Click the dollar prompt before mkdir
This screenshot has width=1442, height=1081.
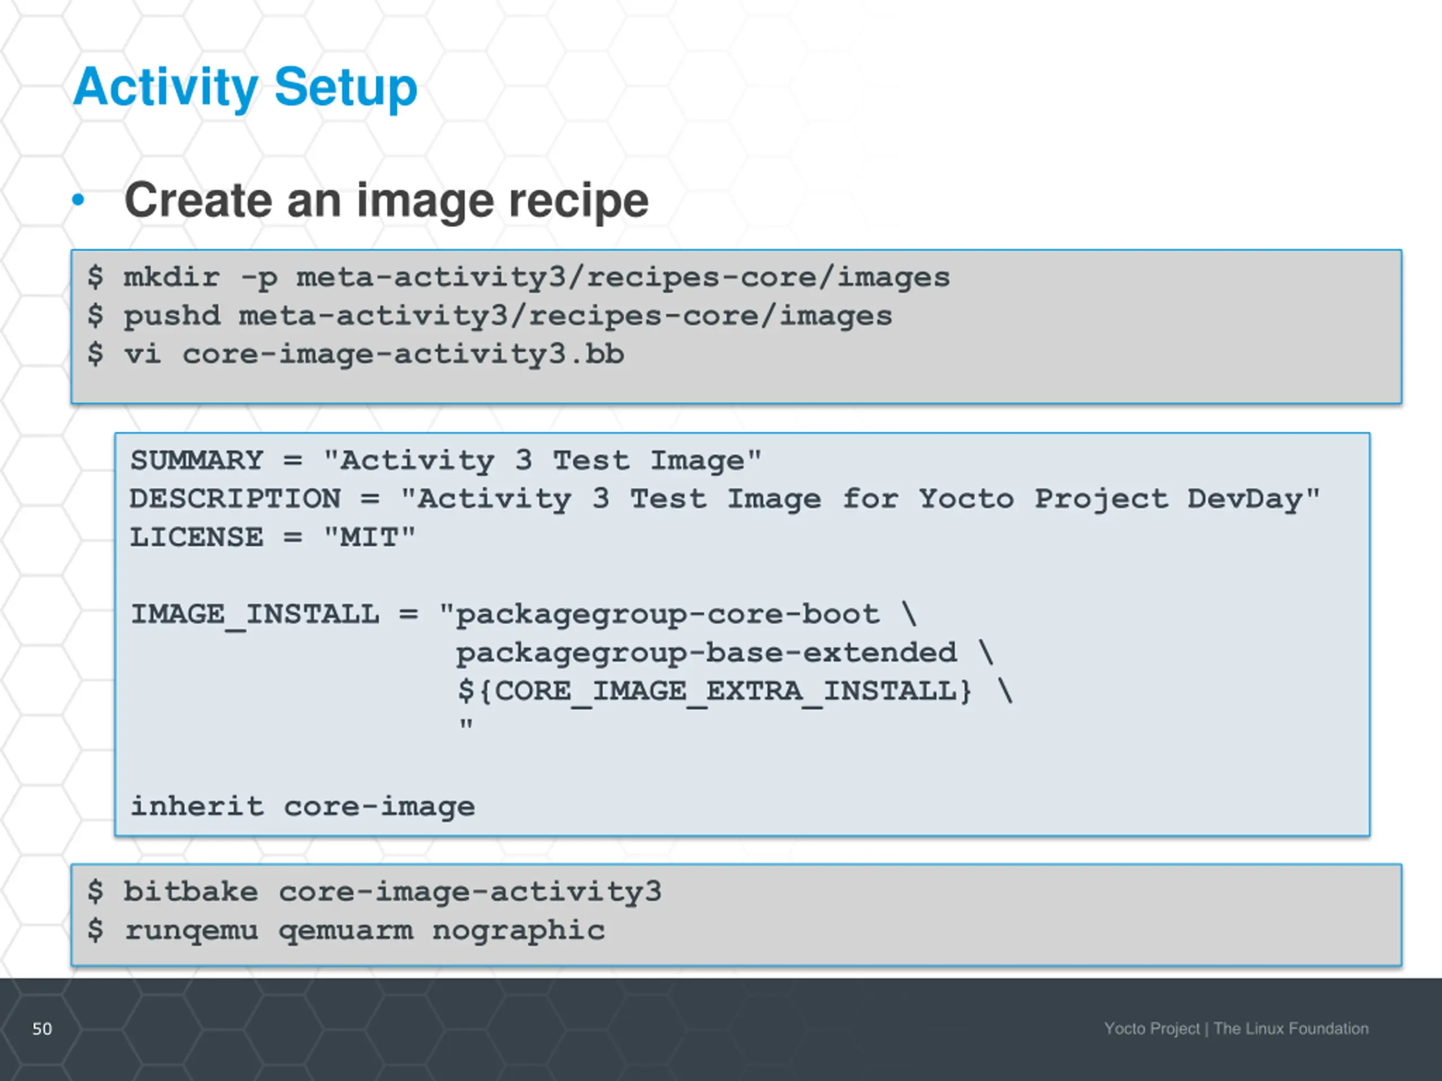pos(95,278)
